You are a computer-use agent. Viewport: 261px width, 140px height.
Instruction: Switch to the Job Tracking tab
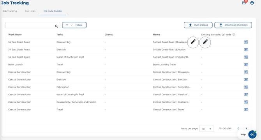10,11
